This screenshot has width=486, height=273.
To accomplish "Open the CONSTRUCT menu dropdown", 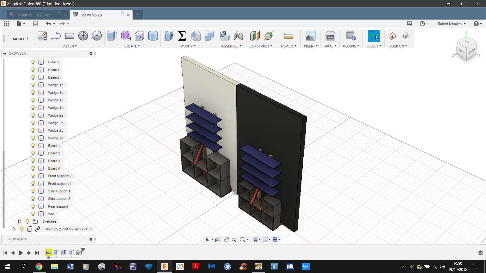I will coord(261,46).
